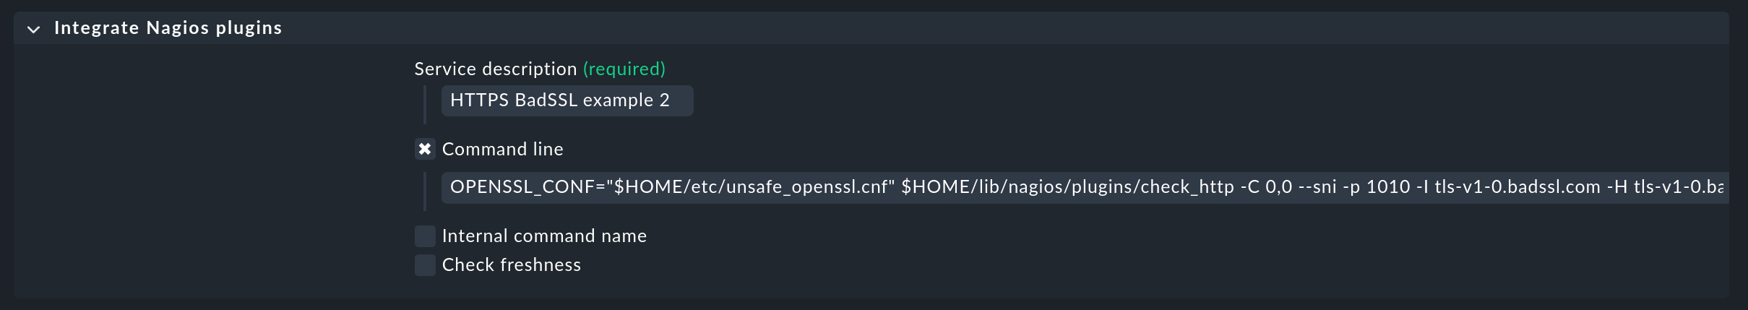This screenshot has width=1748, height=310.
Task: Uncheck the Command line checkbox
Action: click(425, 149)
